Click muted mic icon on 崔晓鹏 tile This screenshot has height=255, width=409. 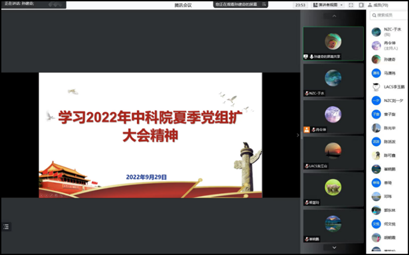click(307, 239)
